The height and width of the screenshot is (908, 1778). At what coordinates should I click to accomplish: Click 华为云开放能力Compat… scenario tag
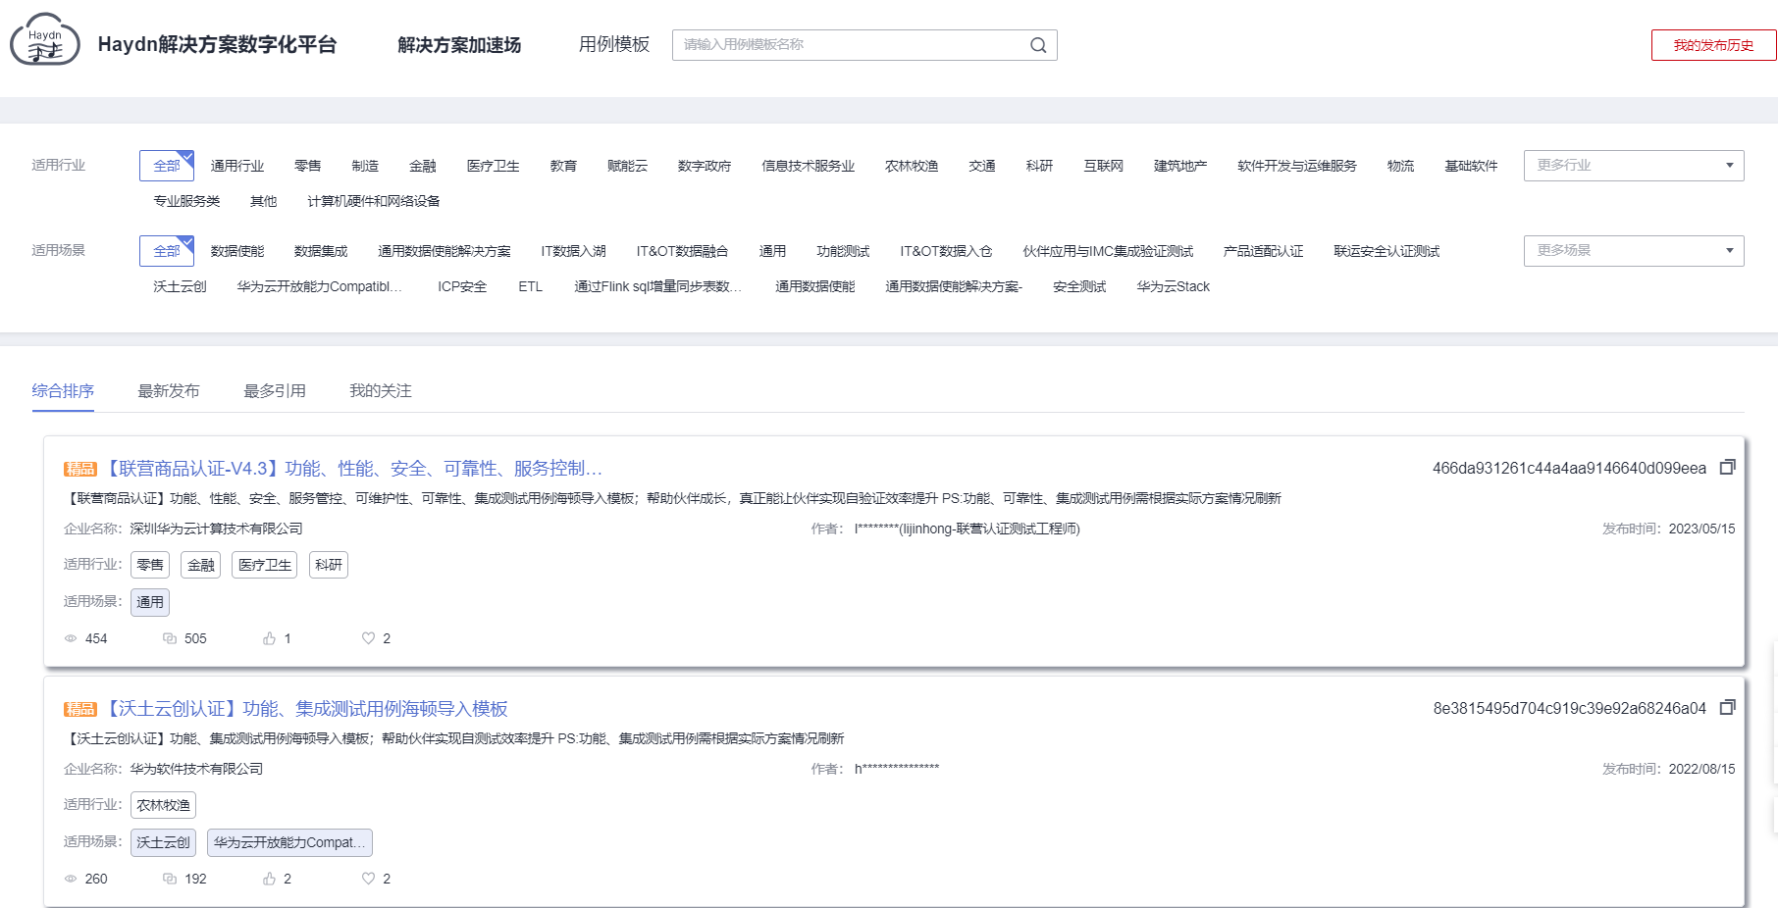coord(289,842)
